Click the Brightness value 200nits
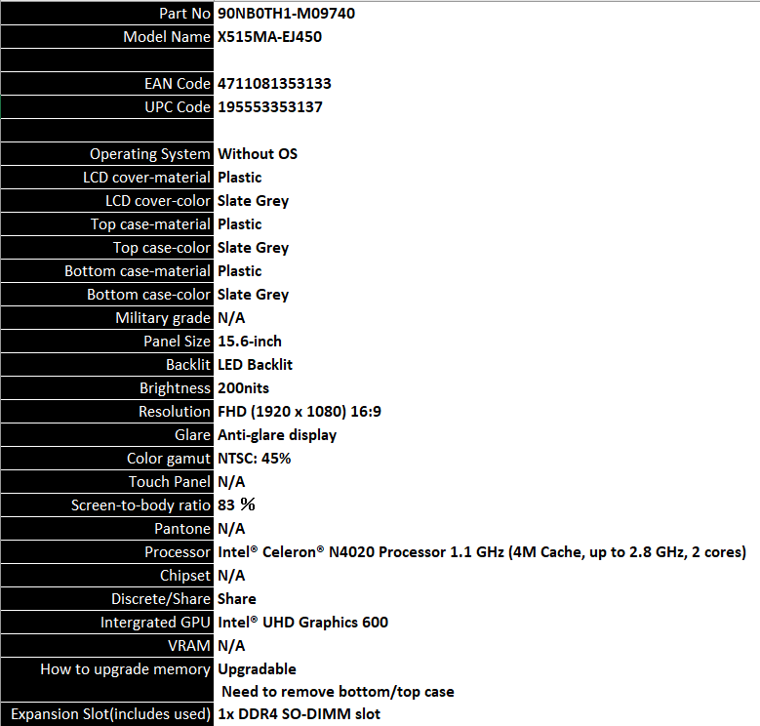This screenshot has height=726, width=760. [244, 388]
